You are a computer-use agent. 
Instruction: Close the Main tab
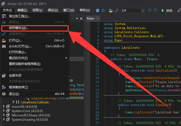pyautogui.click(x=98, y=18)
